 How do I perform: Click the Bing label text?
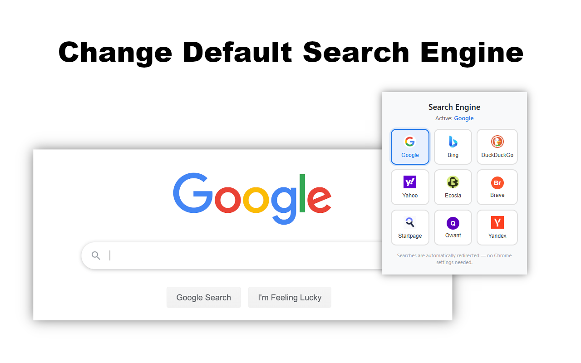coord(453,155)
